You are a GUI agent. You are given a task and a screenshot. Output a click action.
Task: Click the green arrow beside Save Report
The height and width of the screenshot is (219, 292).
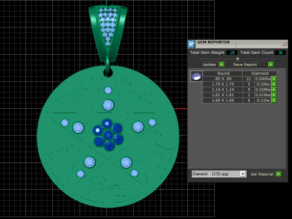pos(271,64)
